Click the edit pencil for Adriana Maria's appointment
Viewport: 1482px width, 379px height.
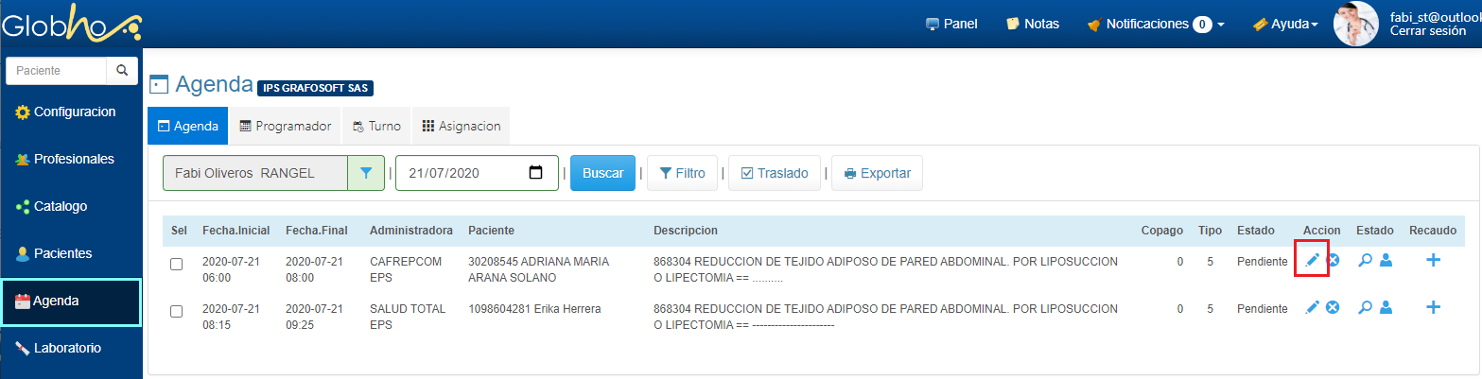coord(1312,260)
